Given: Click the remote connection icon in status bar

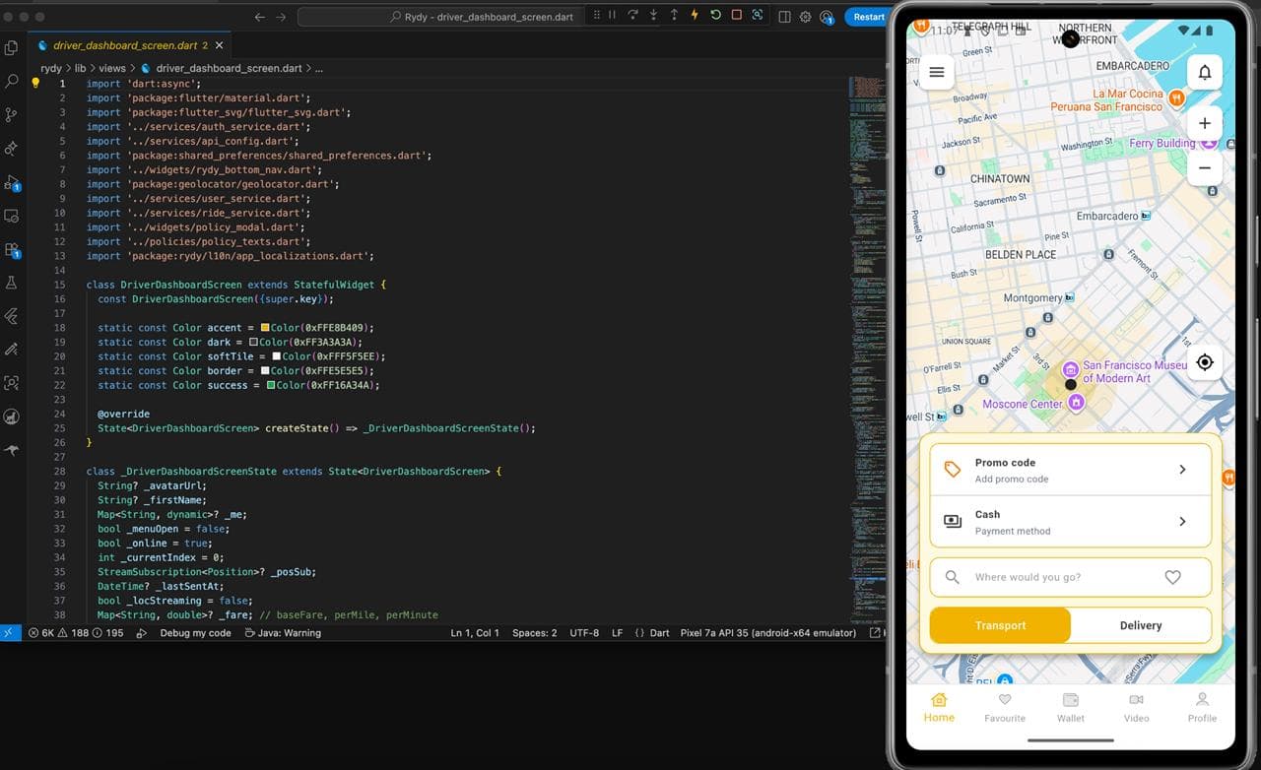Looking at the screenshot, I should point(10,633).
